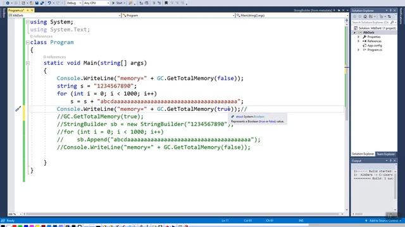Image resolution: width=405 pixels, height=227 pixels.
Task: Open the Toolbox side tab
Action: [4, 13]
